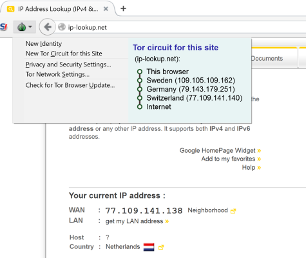Click the This browser circuit node

tap(167, 72)
